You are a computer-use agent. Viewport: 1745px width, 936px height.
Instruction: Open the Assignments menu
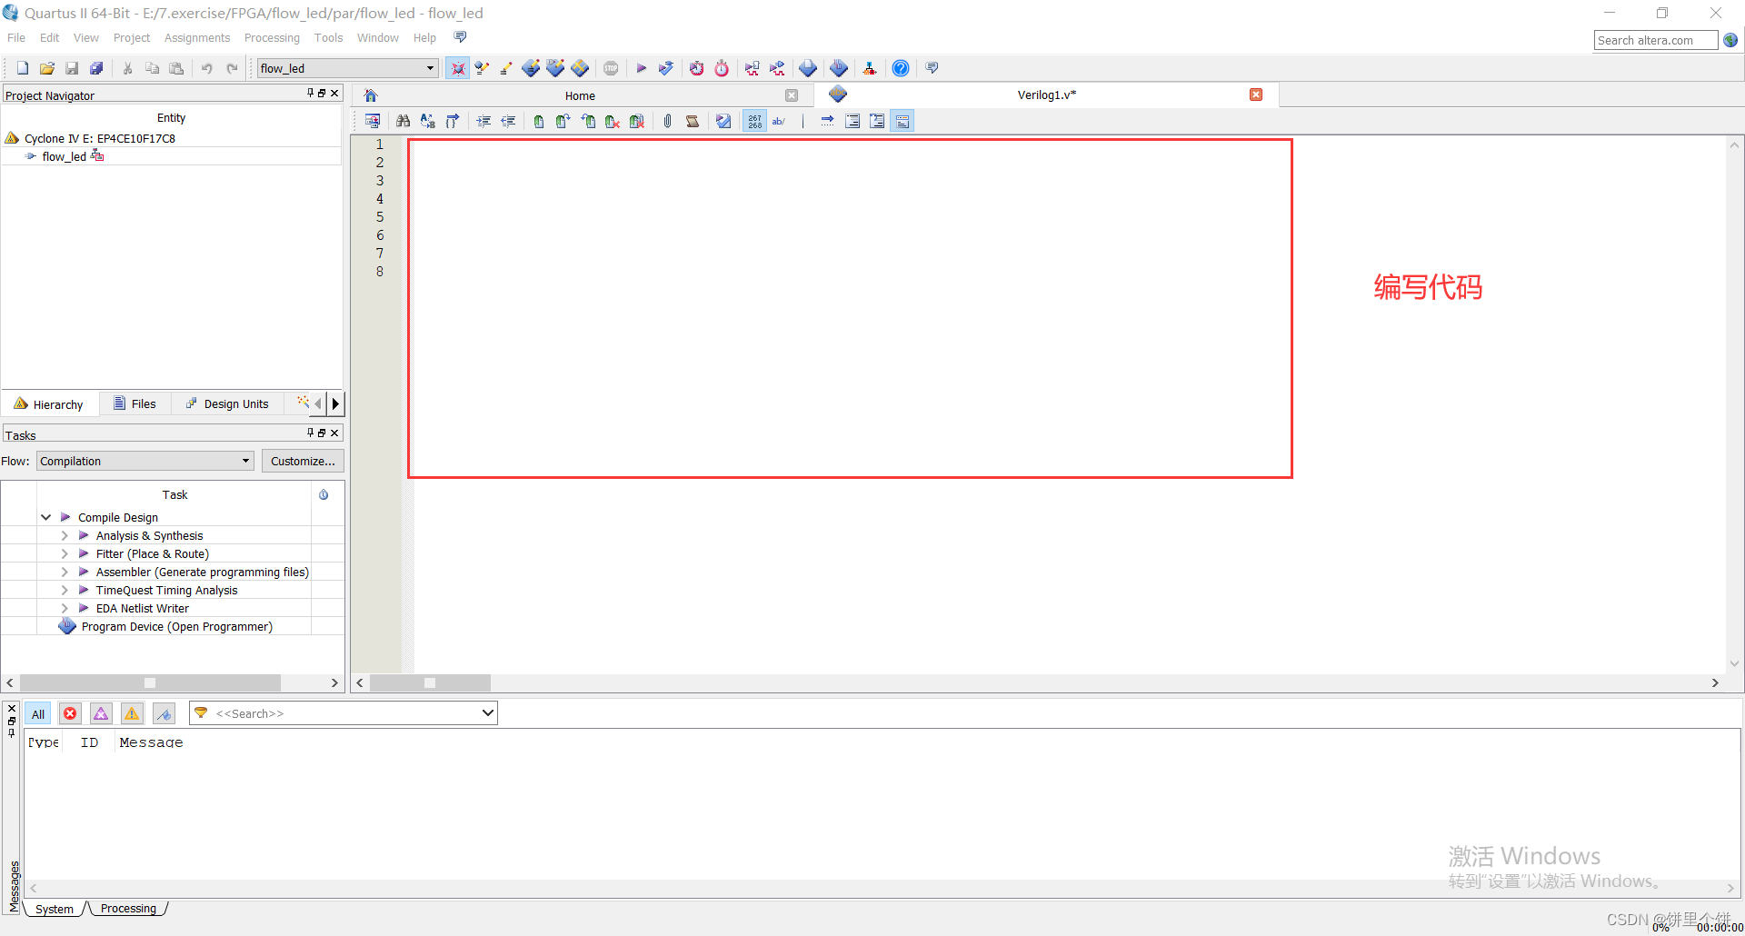coord(197,37)
